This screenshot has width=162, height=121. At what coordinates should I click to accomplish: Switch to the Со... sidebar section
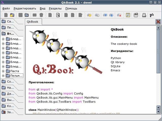10,82
